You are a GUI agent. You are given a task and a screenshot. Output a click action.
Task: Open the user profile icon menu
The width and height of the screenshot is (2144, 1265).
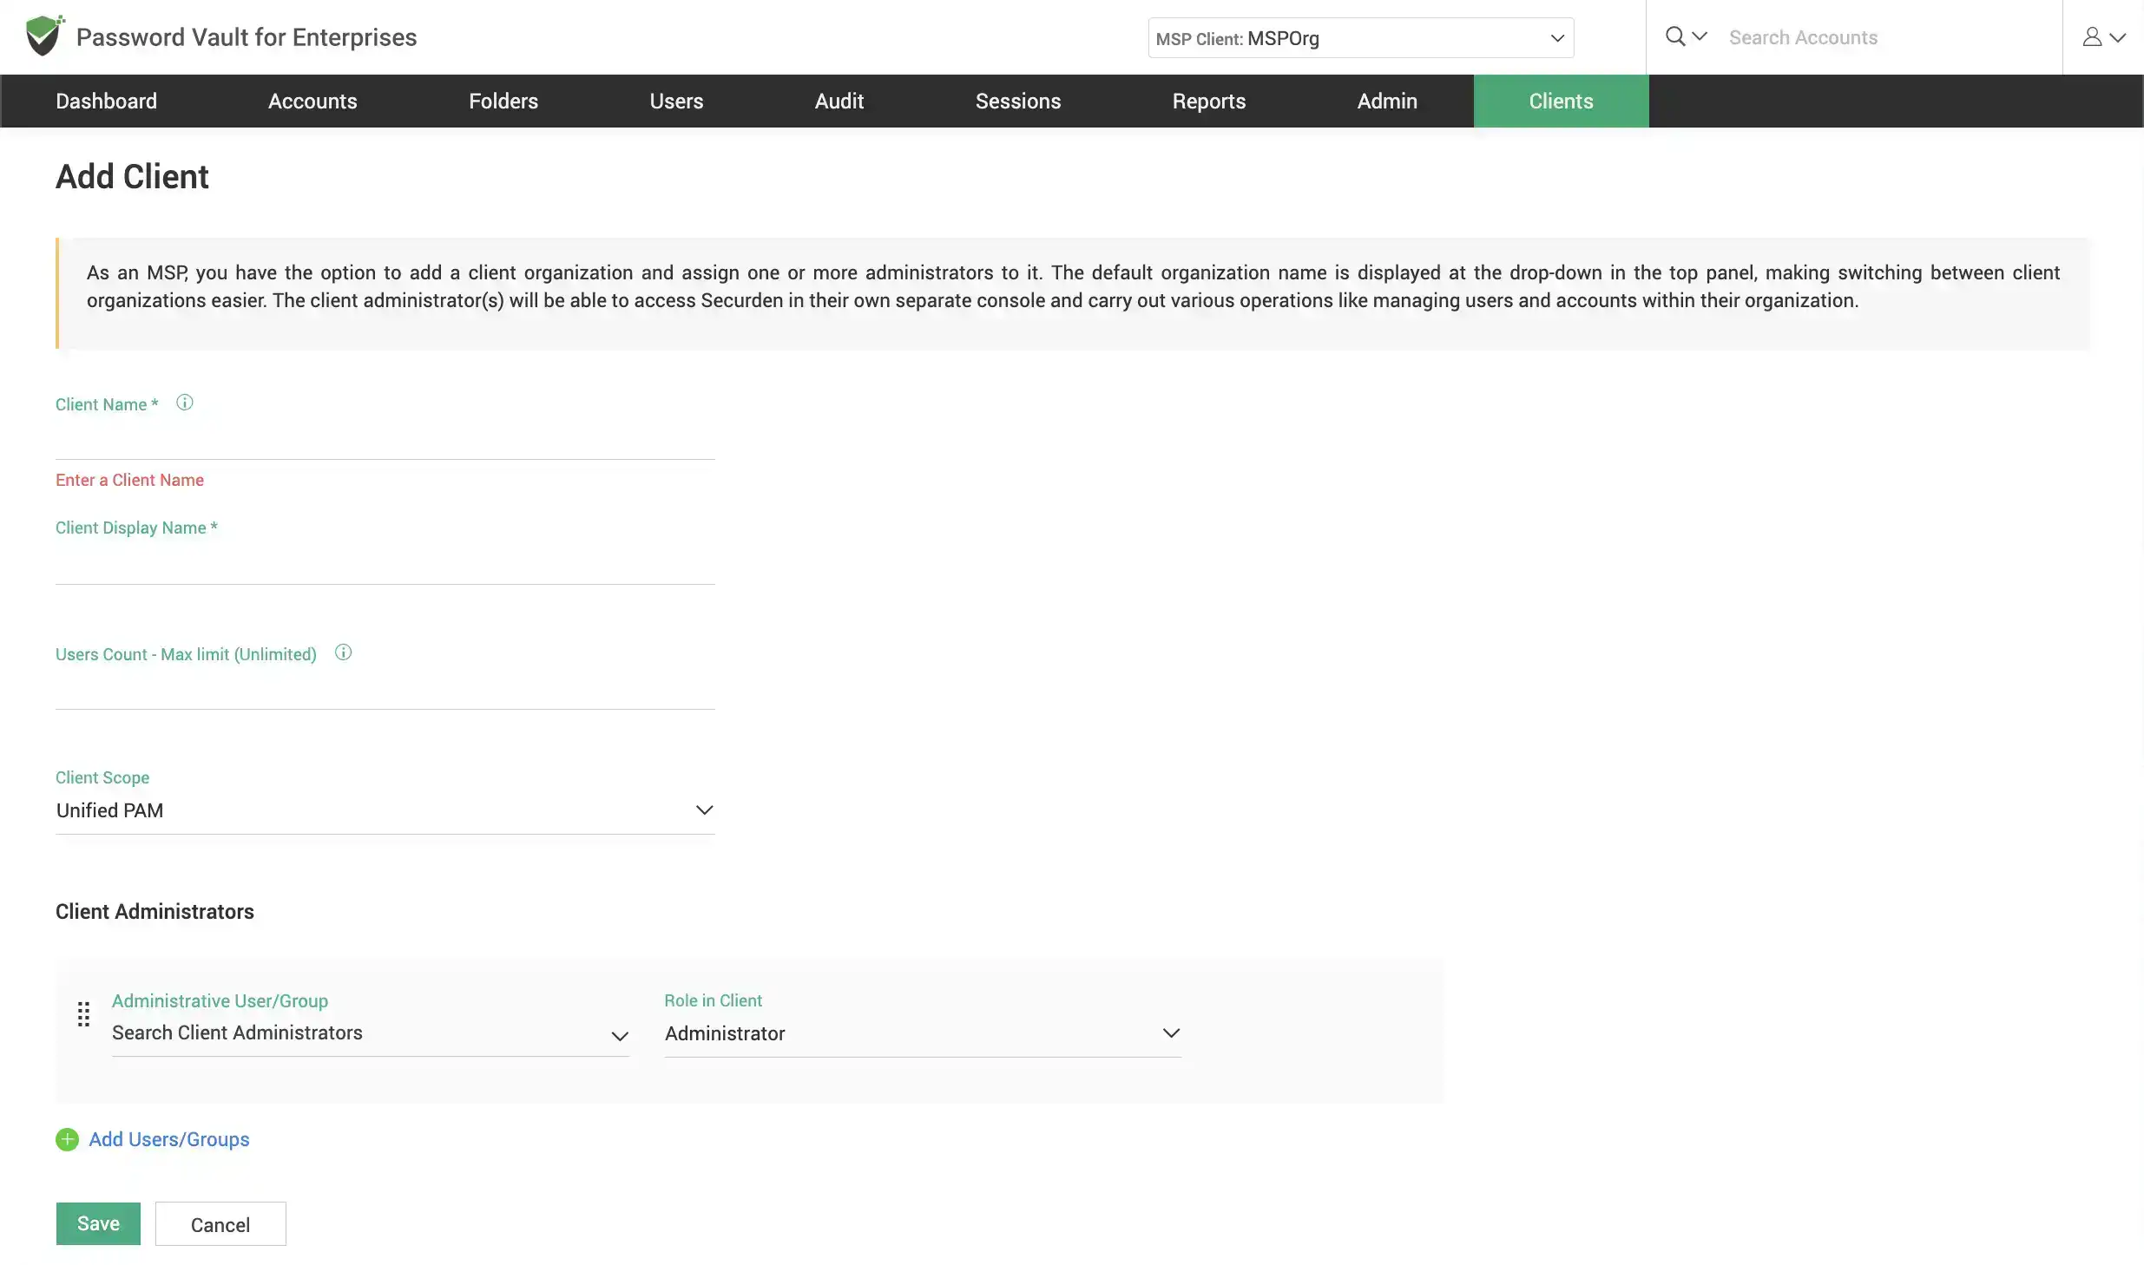click(2092, 36)
